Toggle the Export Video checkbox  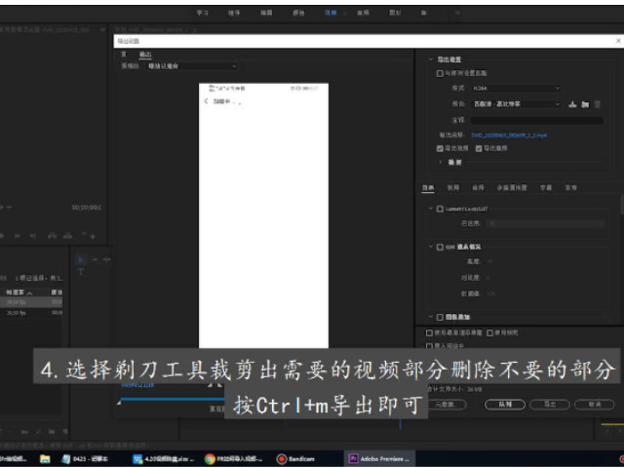pyautogui.click(x=440, y=148)
